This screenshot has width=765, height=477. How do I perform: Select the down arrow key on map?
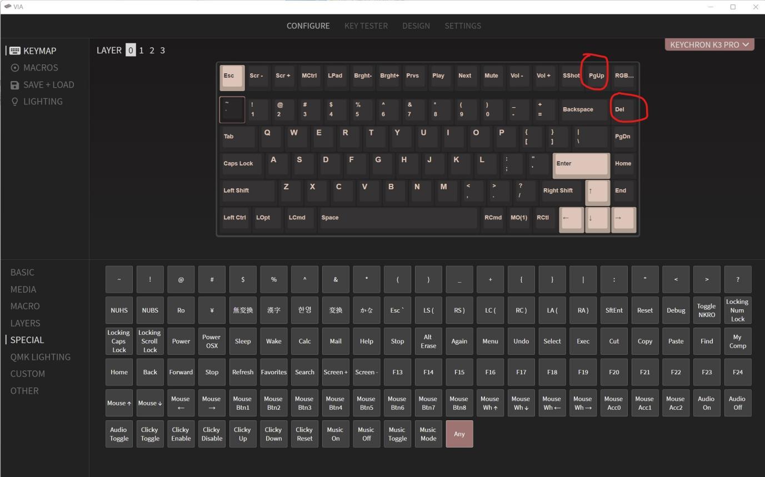(x=597, y=219)
